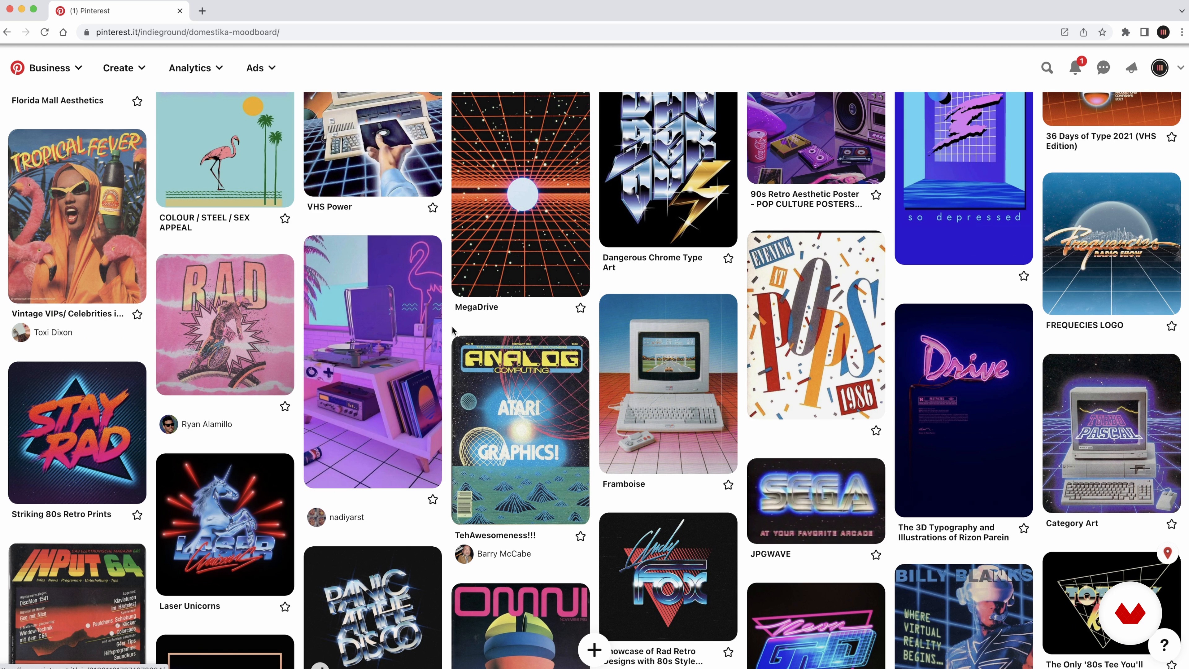Open the SEGA arcade pin image
1189x669 pixels.
click(816, 501)
